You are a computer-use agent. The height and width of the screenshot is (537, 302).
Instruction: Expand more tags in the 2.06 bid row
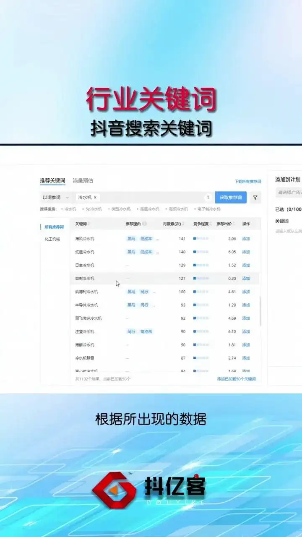pos(158,239)
